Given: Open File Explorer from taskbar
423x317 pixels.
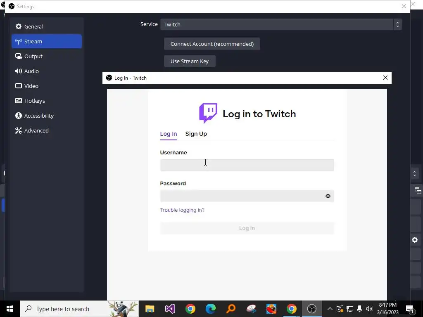Looking at the screenshot, I should pos(150,309).
